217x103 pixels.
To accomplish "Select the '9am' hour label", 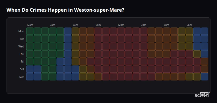I will (98, 25).
